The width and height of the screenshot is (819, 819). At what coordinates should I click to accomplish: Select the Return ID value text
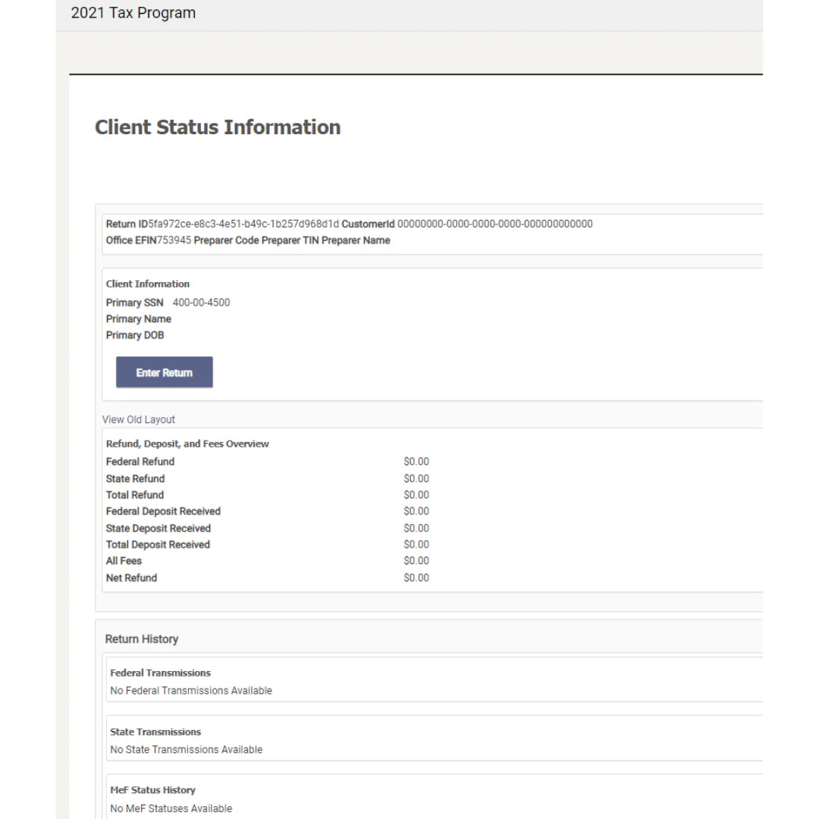tap(243, 224)
